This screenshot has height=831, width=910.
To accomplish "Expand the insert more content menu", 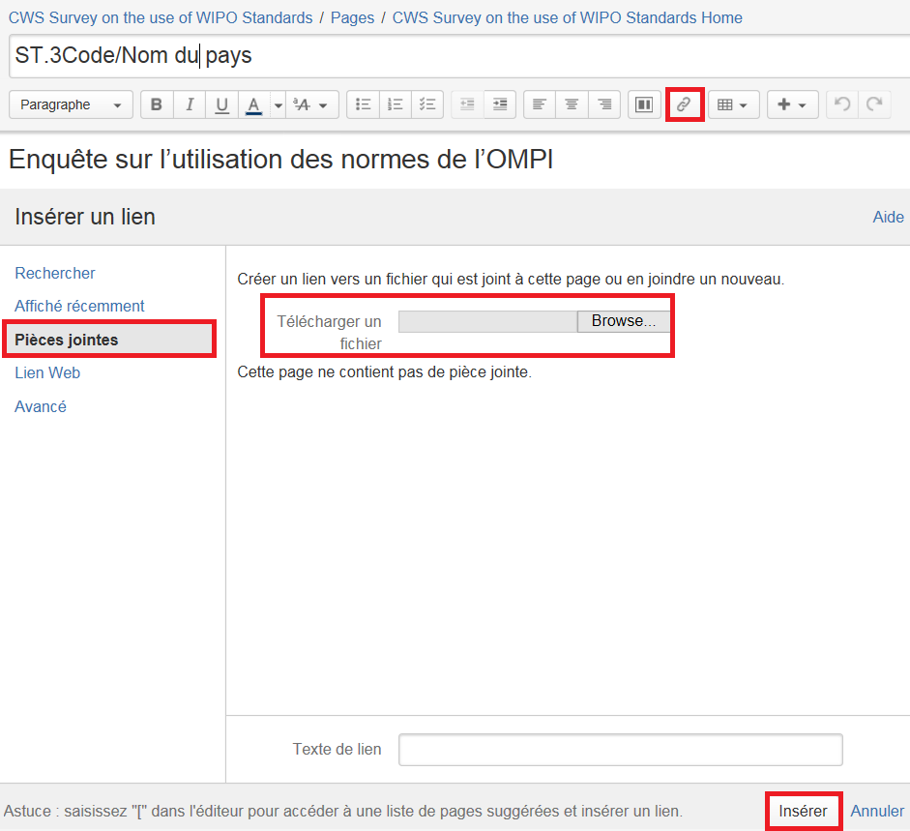I will point(792,104).
